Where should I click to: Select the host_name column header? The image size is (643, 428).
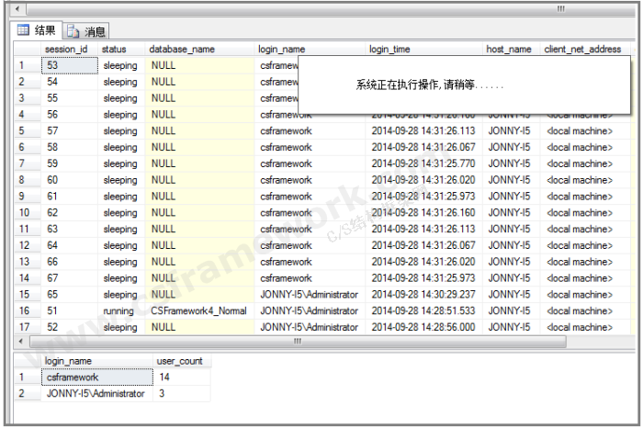[x=509, y=49]
